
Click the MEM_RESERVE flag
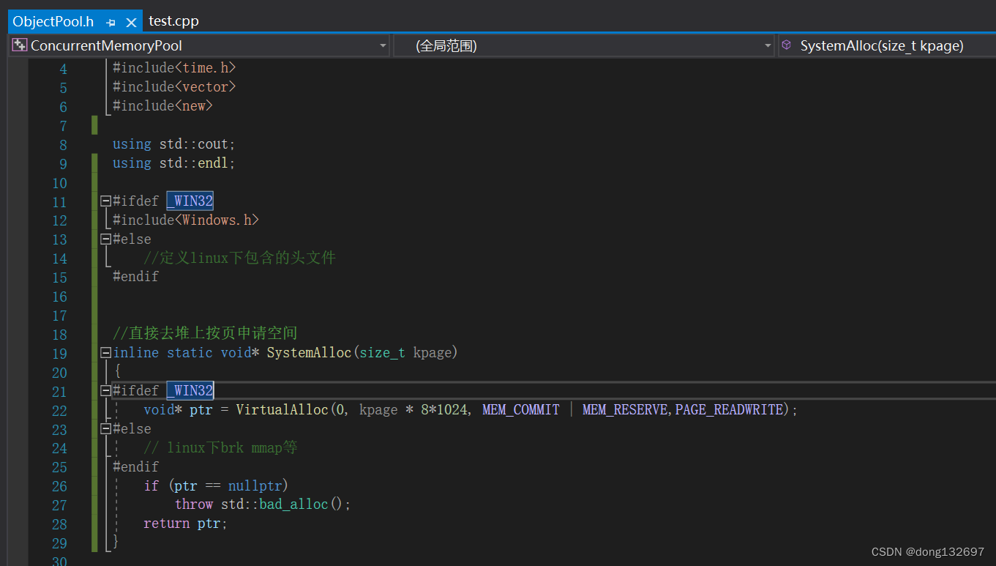click(625, 410)
